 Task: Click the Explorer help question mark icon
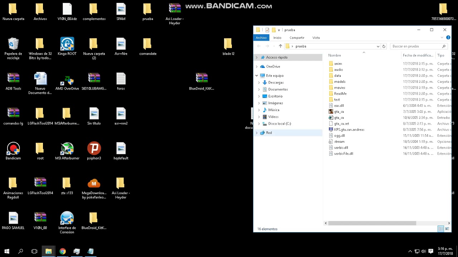click(448, 37)
